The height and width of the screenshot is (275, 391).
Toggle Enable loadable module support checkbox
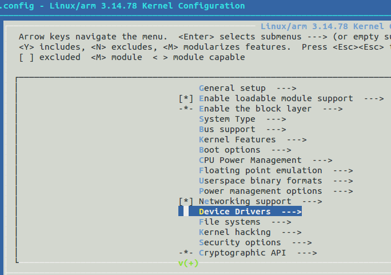pyautogui.click(x=186, y=98)
